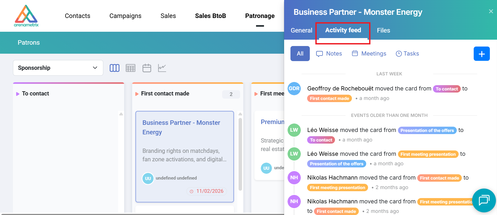Filter activity feed by Tasks
The height and width of the screenshot is (215, 497).
(407, 54)
